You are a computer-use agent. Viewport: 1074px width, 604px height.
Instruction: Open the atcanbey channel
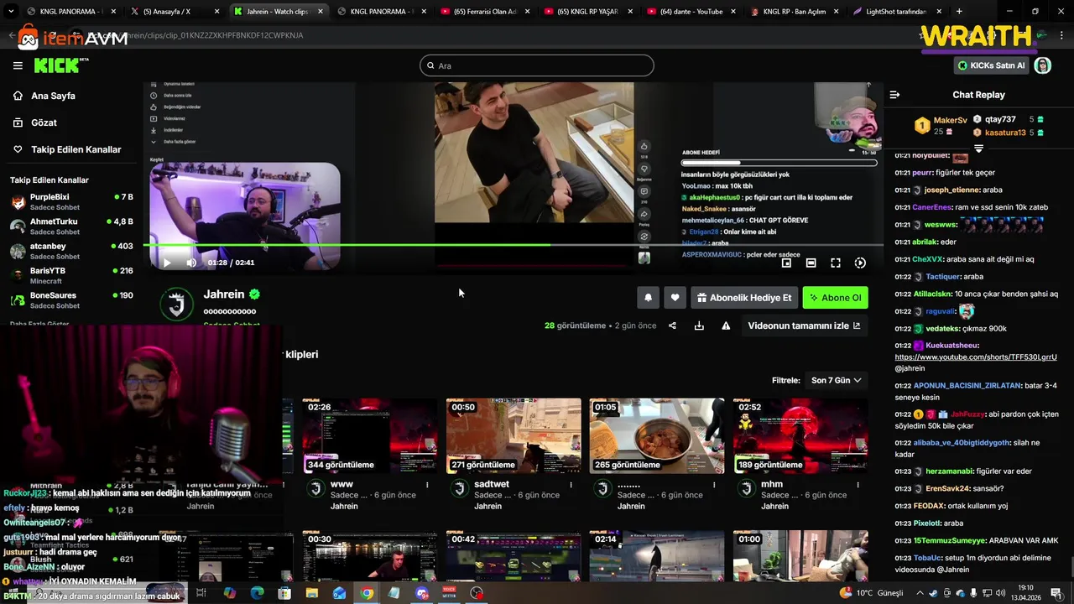pos(71,251)
